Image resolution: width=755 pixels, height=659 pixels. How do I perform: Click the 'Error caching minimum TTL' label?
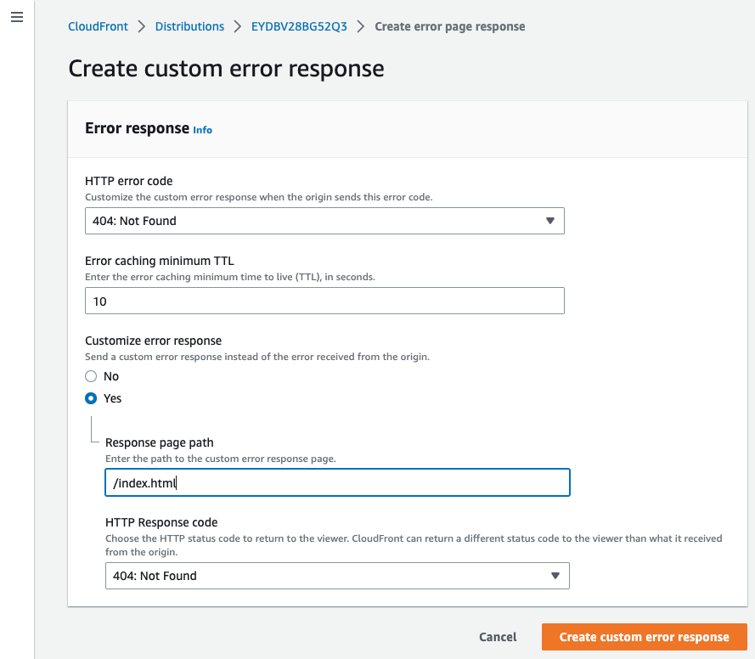[160, 261]
